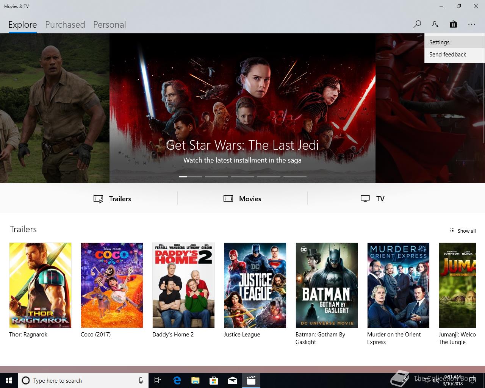Image resolution: width=485 pixels, height=388 pixels.
Task: Click the Murder on the Orient Express title
Action: tap(394, 338)
